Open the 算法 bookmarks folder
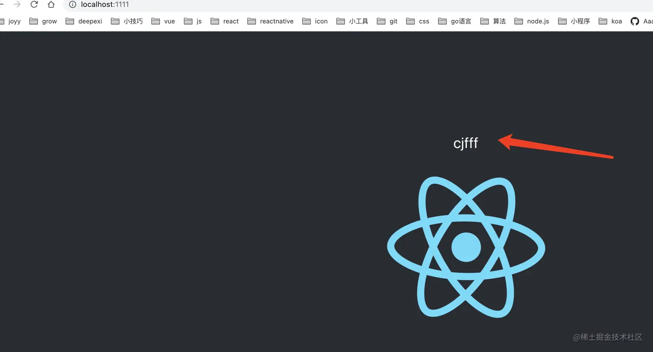653x352 pixels. 493,21
